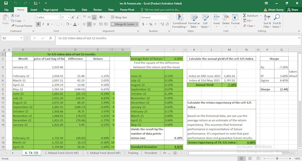Screen dimensions: 302x161
Task: Apply the red Font Color
Action: [75, 24]
